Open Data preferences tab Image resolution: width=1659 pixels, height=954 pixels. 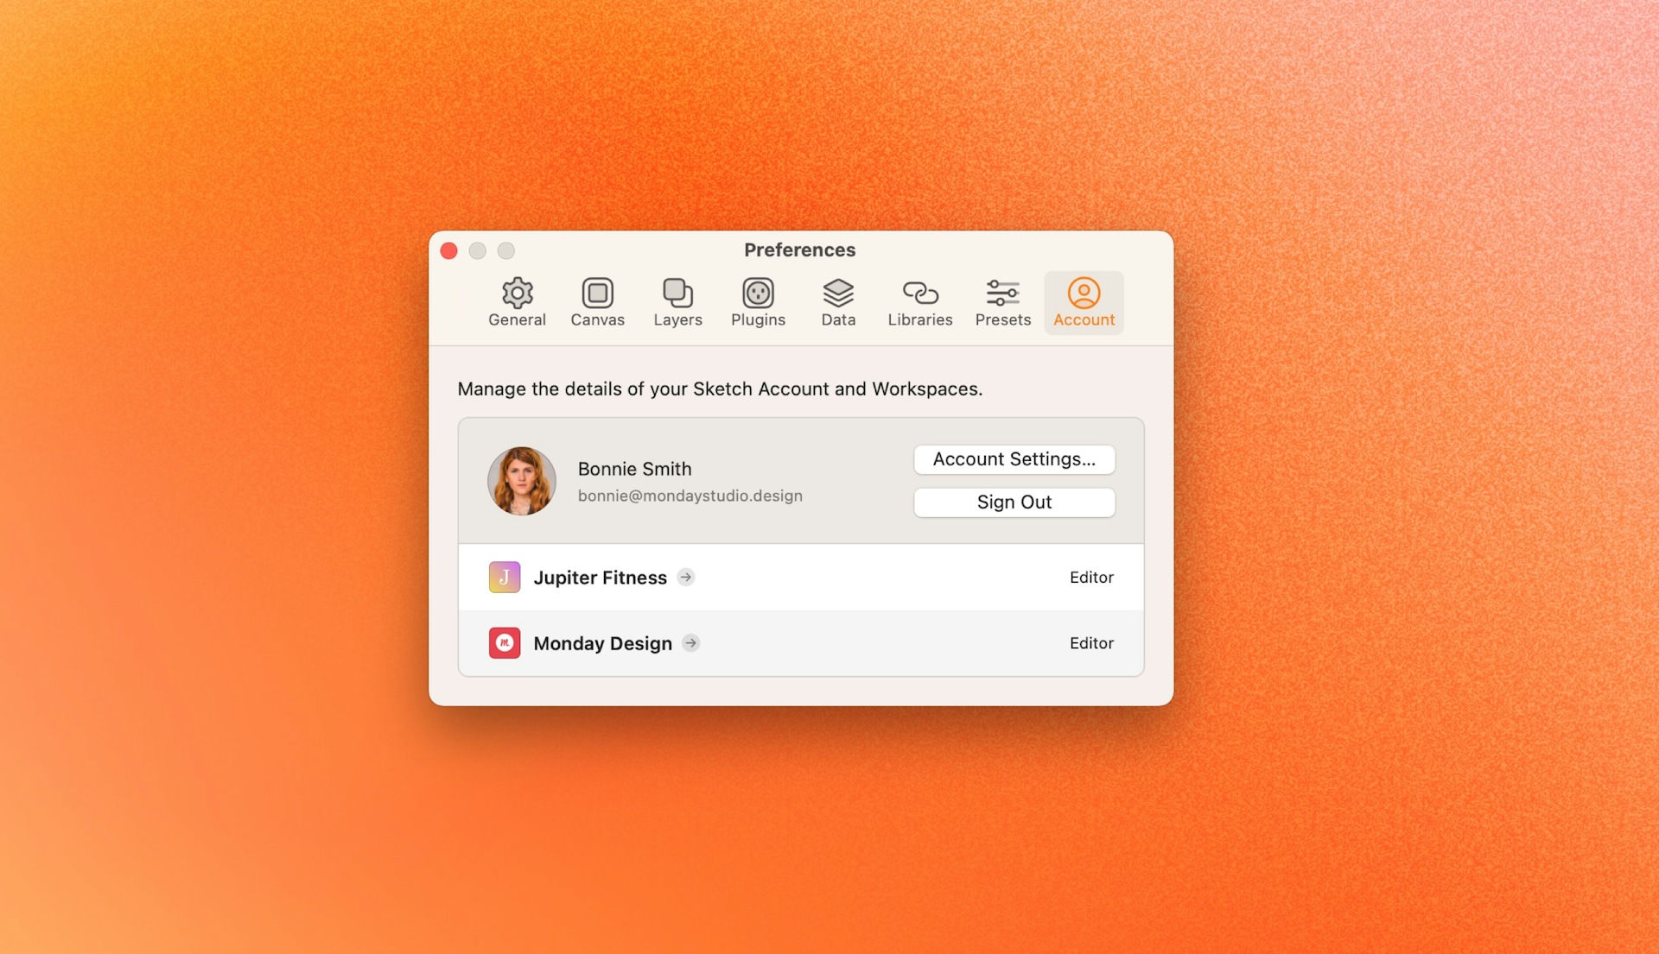[x=837, y=300]
